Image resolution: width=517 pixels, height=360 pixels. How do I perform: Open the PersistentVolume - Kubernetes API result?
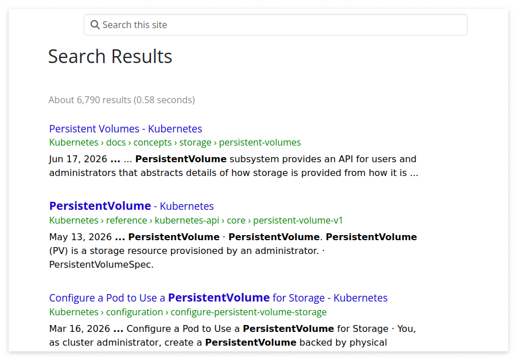click(131, 206)
